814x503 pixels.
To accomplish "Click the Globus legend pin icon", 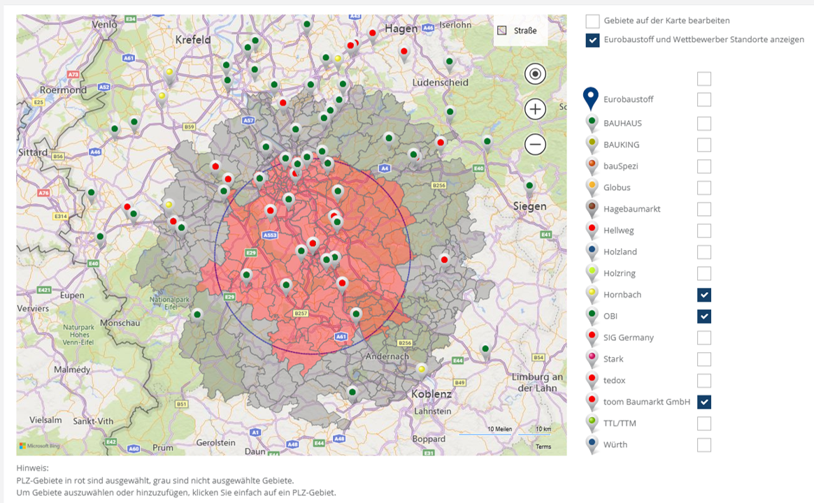I will [x=592, y=187].
